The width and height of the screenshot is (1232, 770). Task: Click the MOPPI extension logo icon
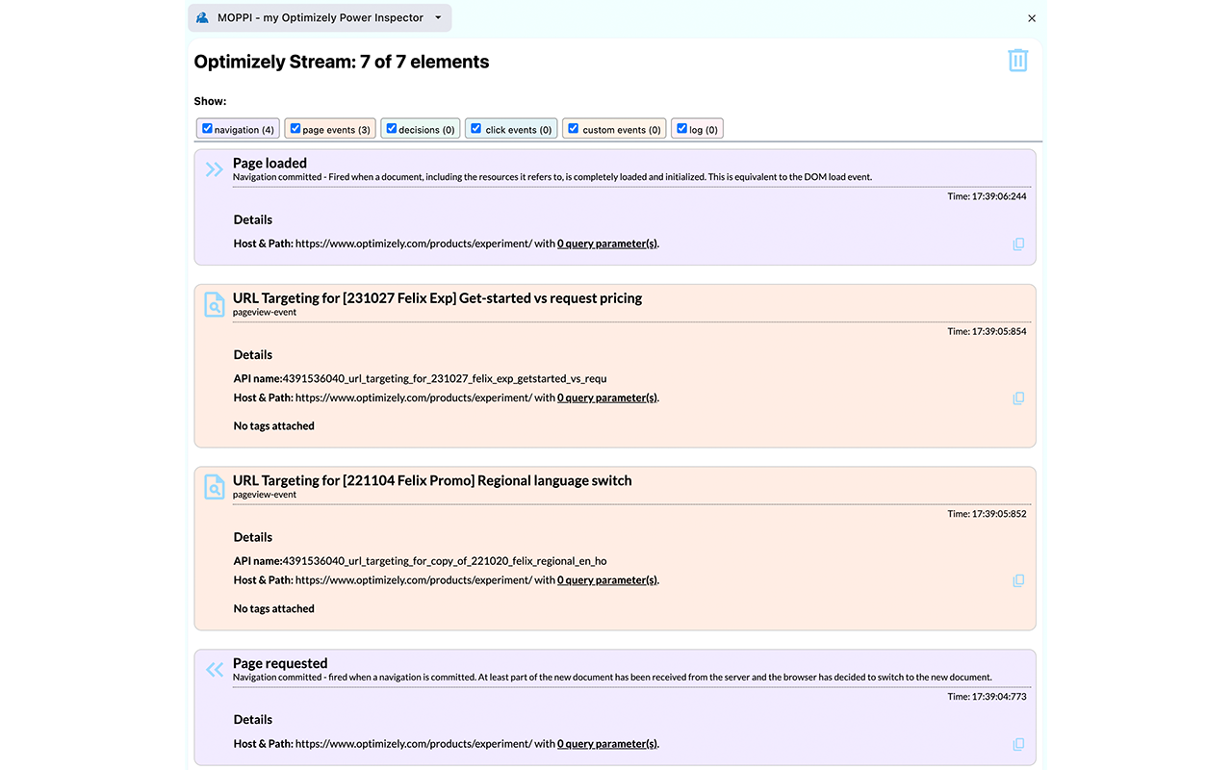coord(202,17)
